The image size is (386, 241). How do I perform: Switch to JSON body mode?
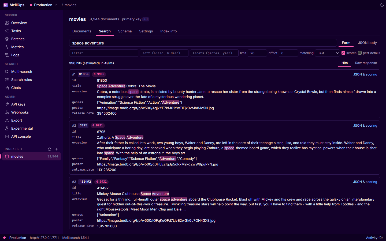coord(367,43)
